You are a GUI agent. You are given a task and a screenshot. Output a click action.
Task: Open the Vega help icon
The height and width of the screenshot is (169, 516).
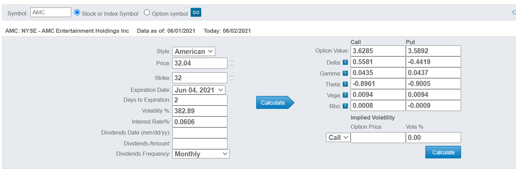pyautogui.click(x=345, y=95)
